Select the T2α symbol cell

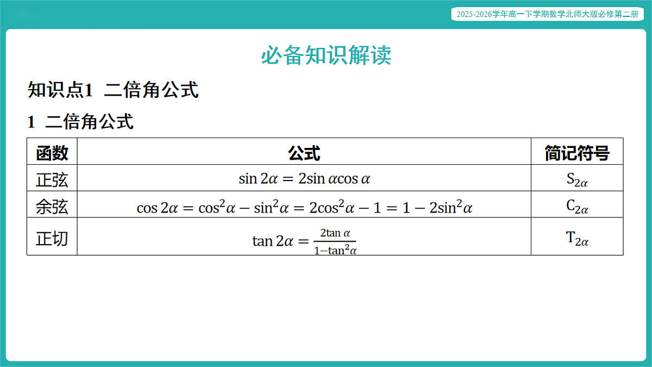tap(577, 237)
